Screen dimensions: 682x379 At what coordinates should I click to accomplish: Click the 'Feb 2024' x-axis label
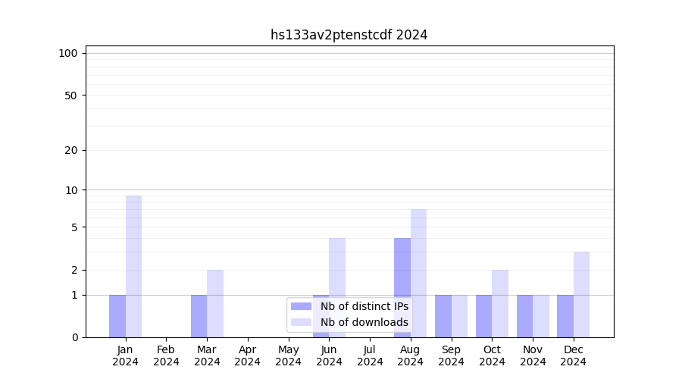point(166,356)
